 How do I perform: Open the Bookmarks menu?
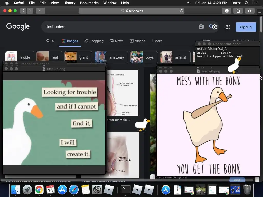(x=89, y=3)
